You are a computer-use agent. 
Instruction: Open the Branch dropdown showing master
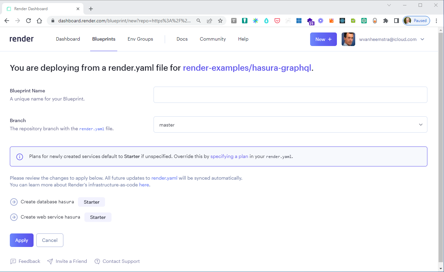pos(290,124)
